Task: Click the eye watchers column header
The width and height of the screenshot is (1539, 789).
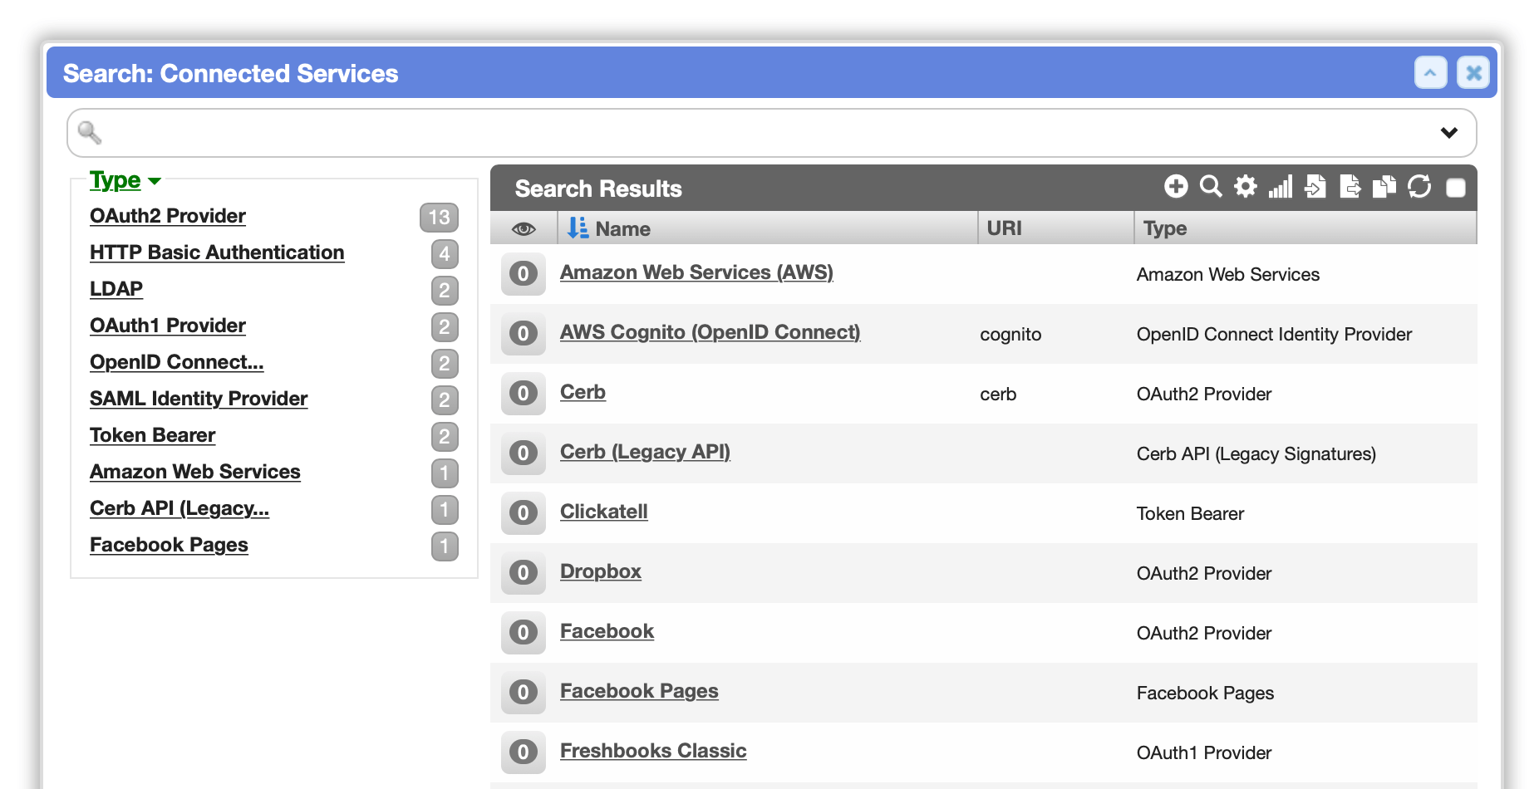Action: 524,228
